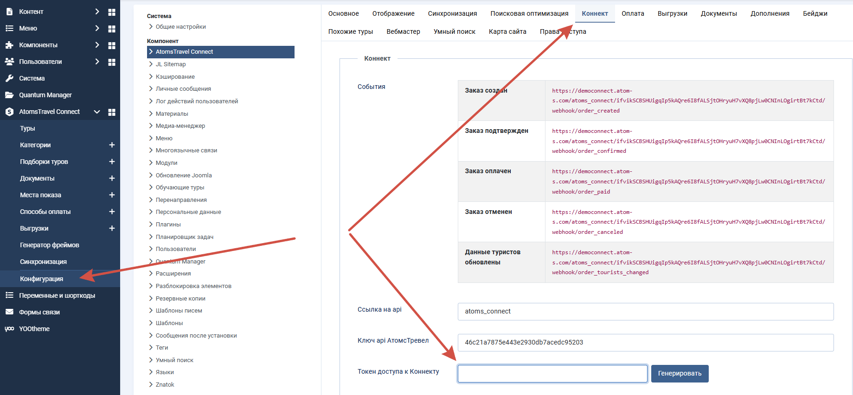
Task: Switch to the Поисковая оптимизация tab
Action: pos(529,13)
